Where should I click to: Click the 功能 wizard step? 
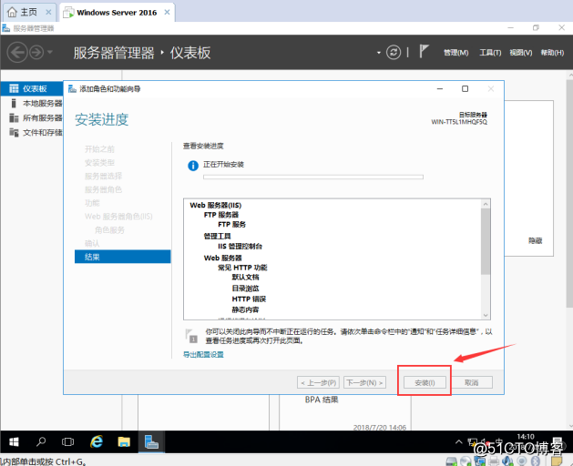92,203
